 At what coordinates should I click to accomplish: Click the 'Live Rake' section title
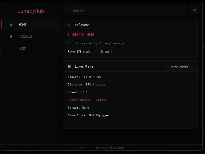point(84,66)
